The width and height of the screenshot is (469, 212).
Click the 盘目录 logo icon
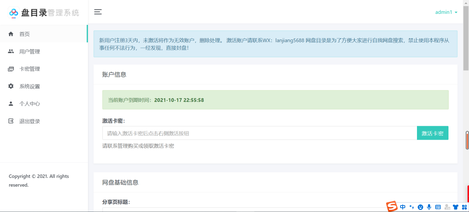pyautogui.click(x=14, y=13)
